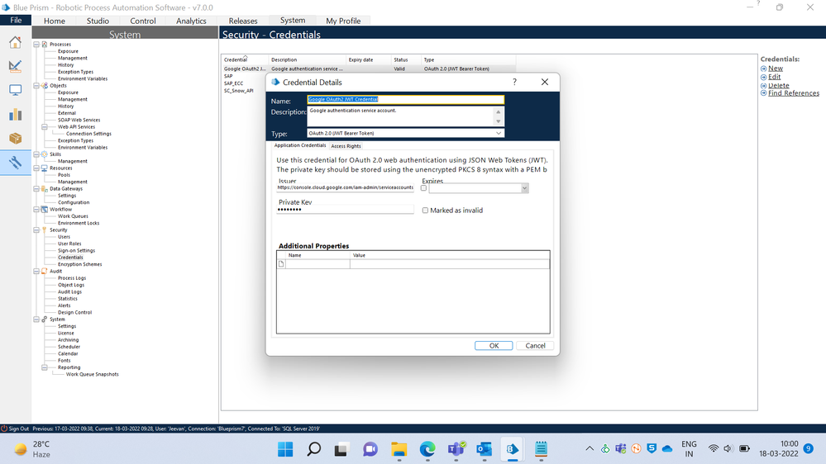Open Microsoft Edge from taskbar

(427, 449)
